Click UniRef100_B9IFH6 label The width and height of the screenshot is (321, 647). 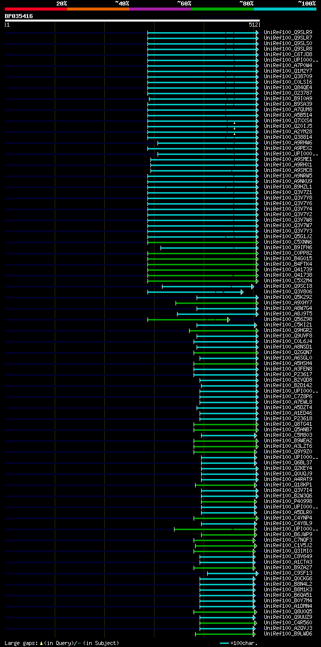coord(288,247)
